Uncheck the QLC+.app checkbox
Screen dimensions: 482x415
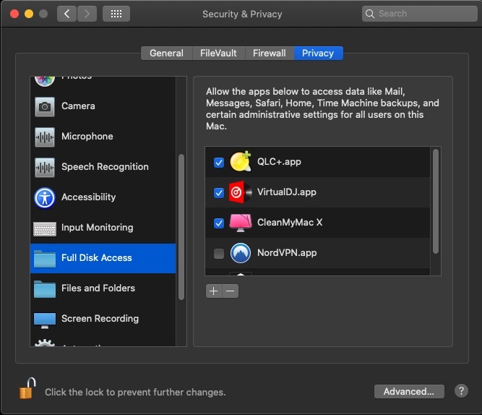click(x=219, y=162)
